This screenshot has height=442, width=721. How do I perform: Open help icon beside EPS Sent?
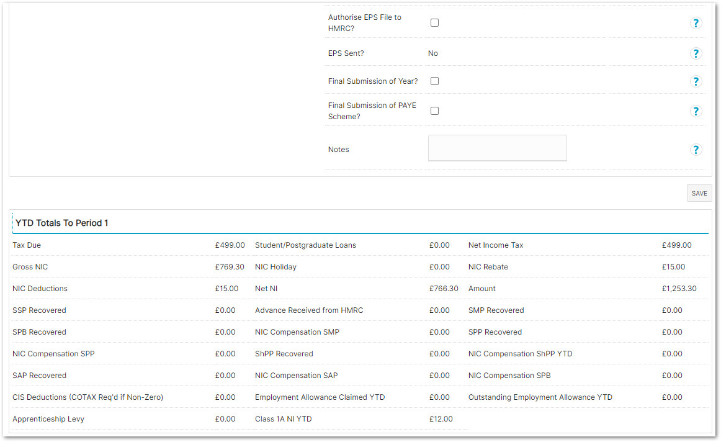click(696, 53)
